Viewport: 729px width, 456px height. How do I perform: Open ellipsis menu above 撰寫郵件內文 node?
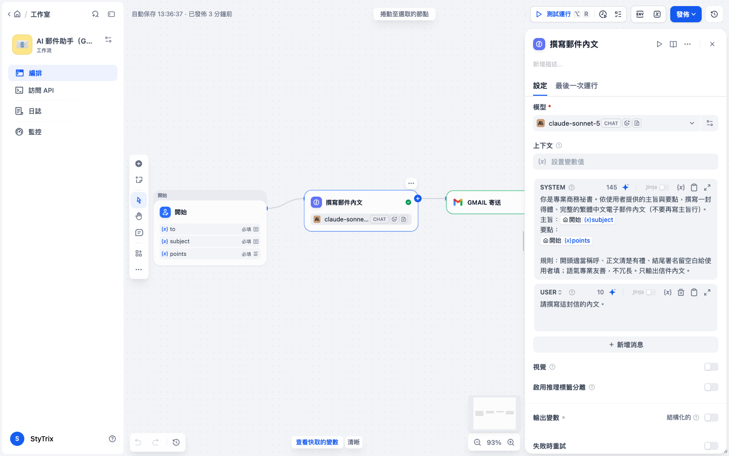pos(411,183)
